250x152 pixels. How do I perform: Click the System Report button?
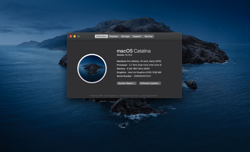127,83
